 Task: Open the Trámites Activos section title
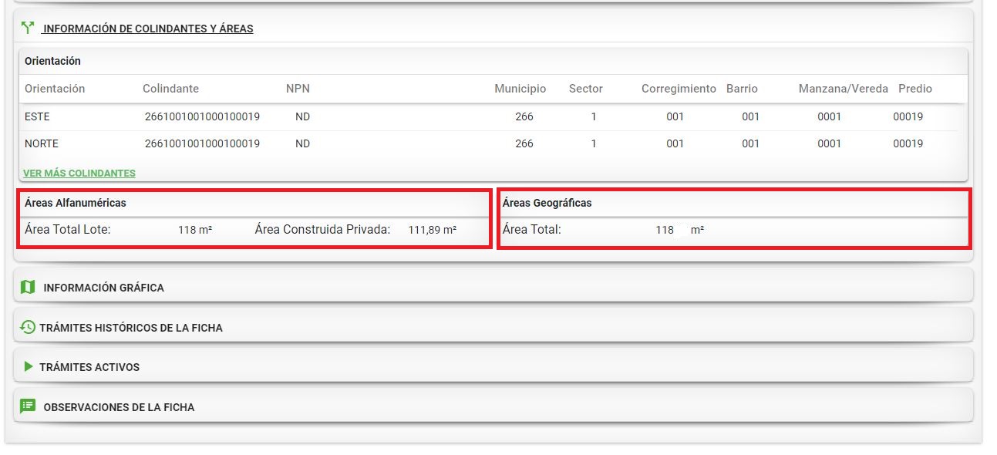click(89, 367)
